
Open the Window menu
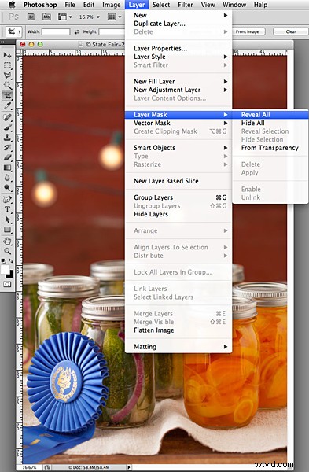[x=234, y=5]
